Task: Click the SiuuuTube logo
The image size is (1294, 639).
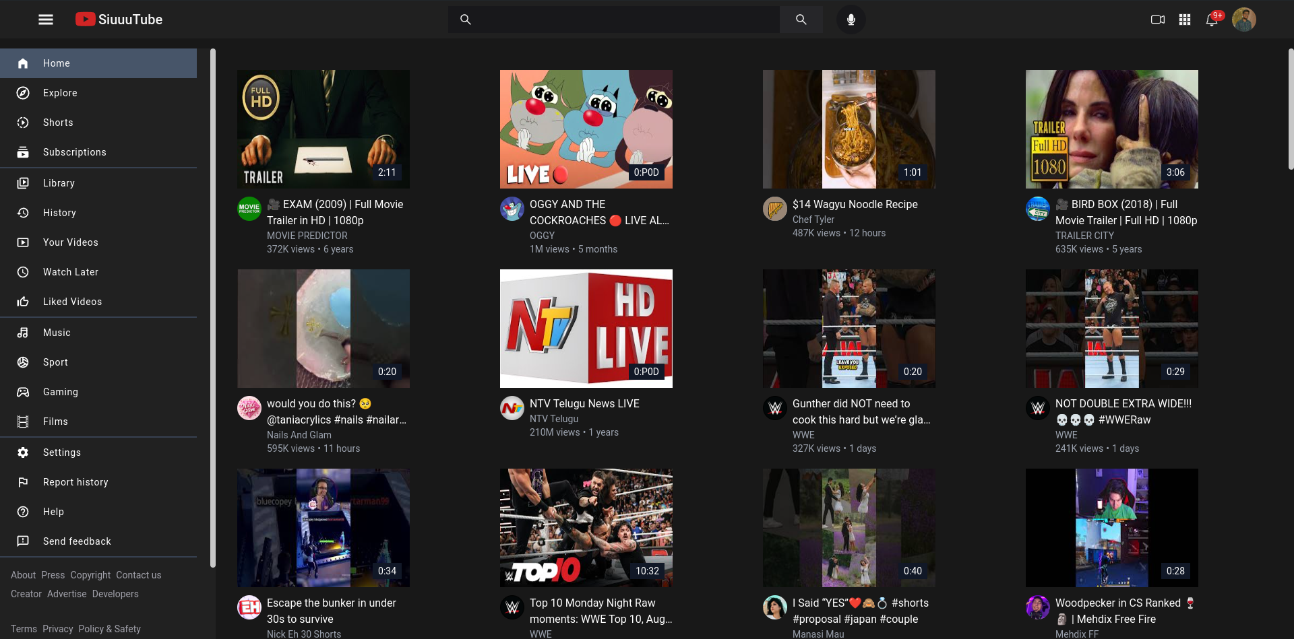Action: click(119, 20)
